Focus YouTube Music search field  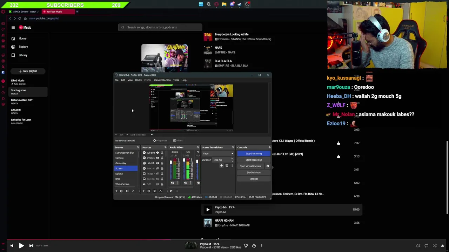160,27
